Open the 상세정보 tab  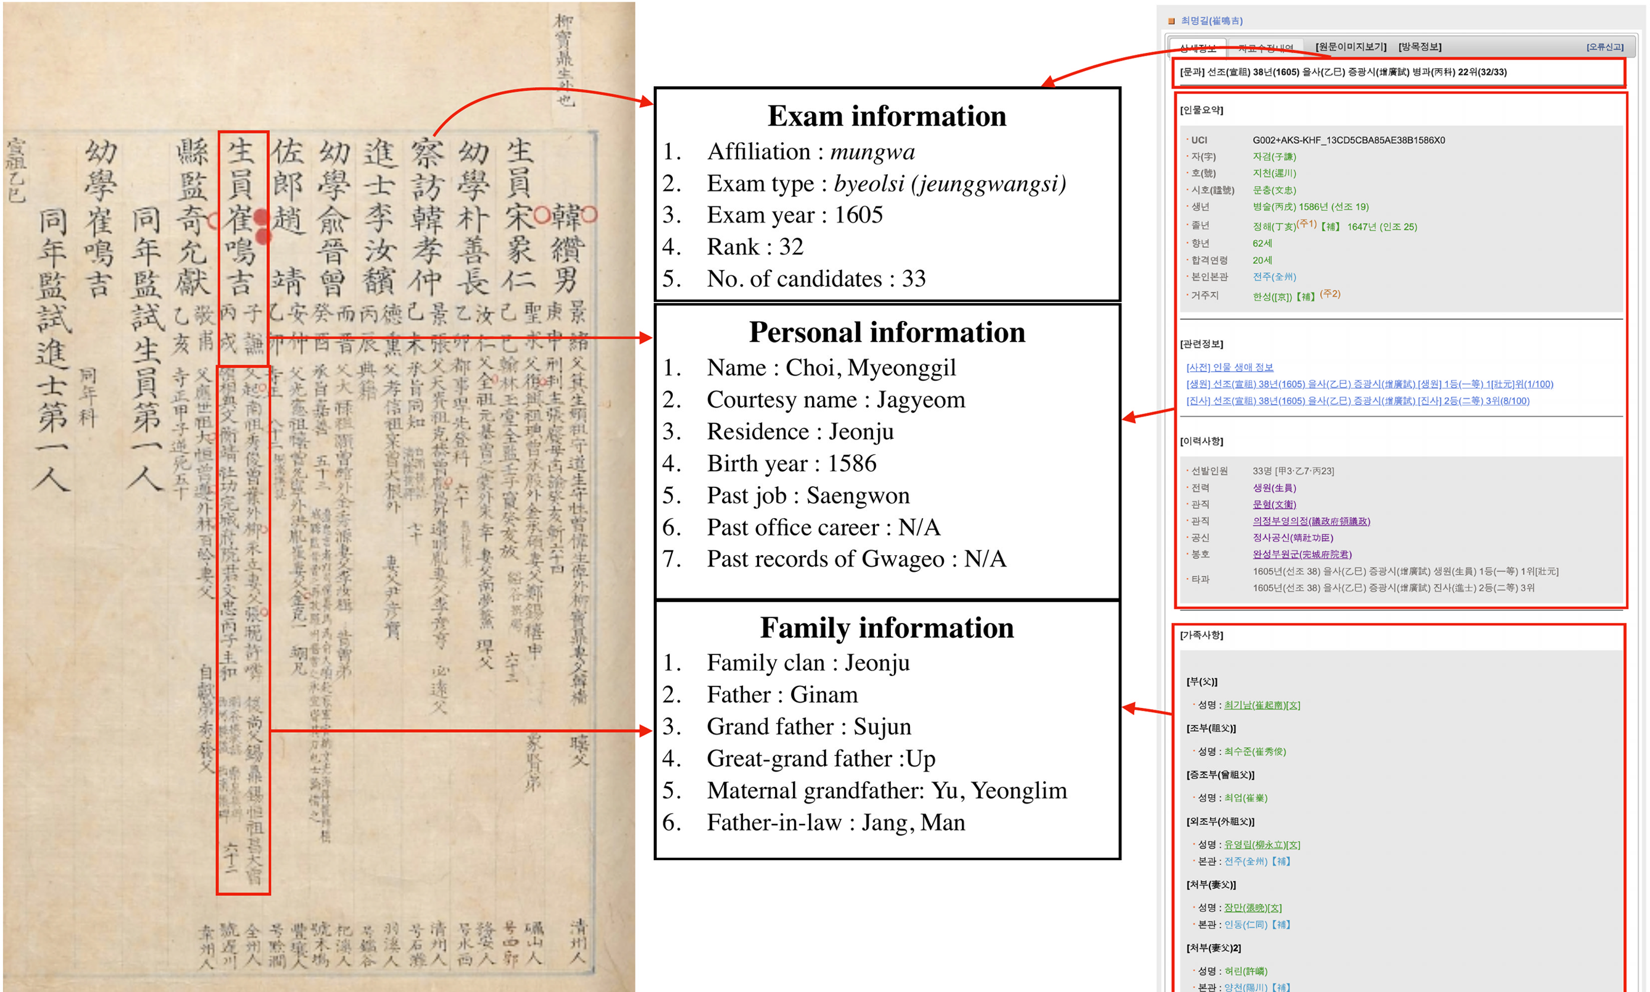1198,48
